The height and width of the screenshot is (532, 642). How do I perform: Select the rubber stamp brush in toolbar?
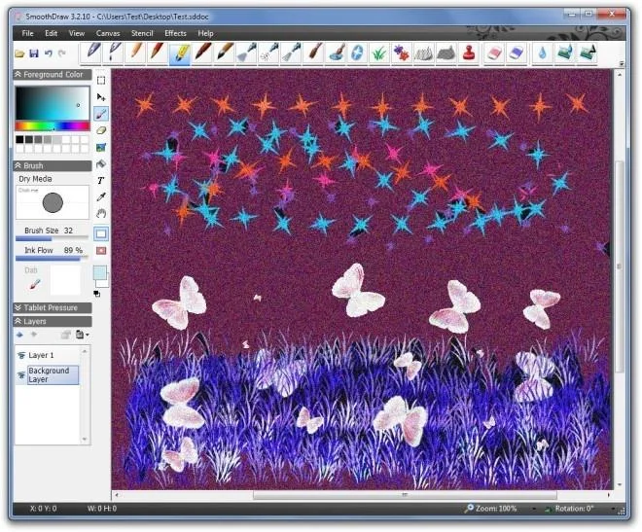[469, 53]
